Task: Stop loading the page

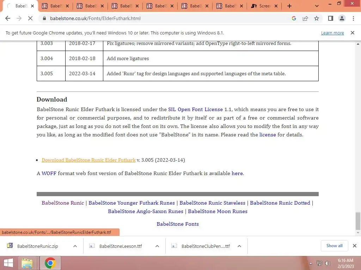Action: pos(30,18)
